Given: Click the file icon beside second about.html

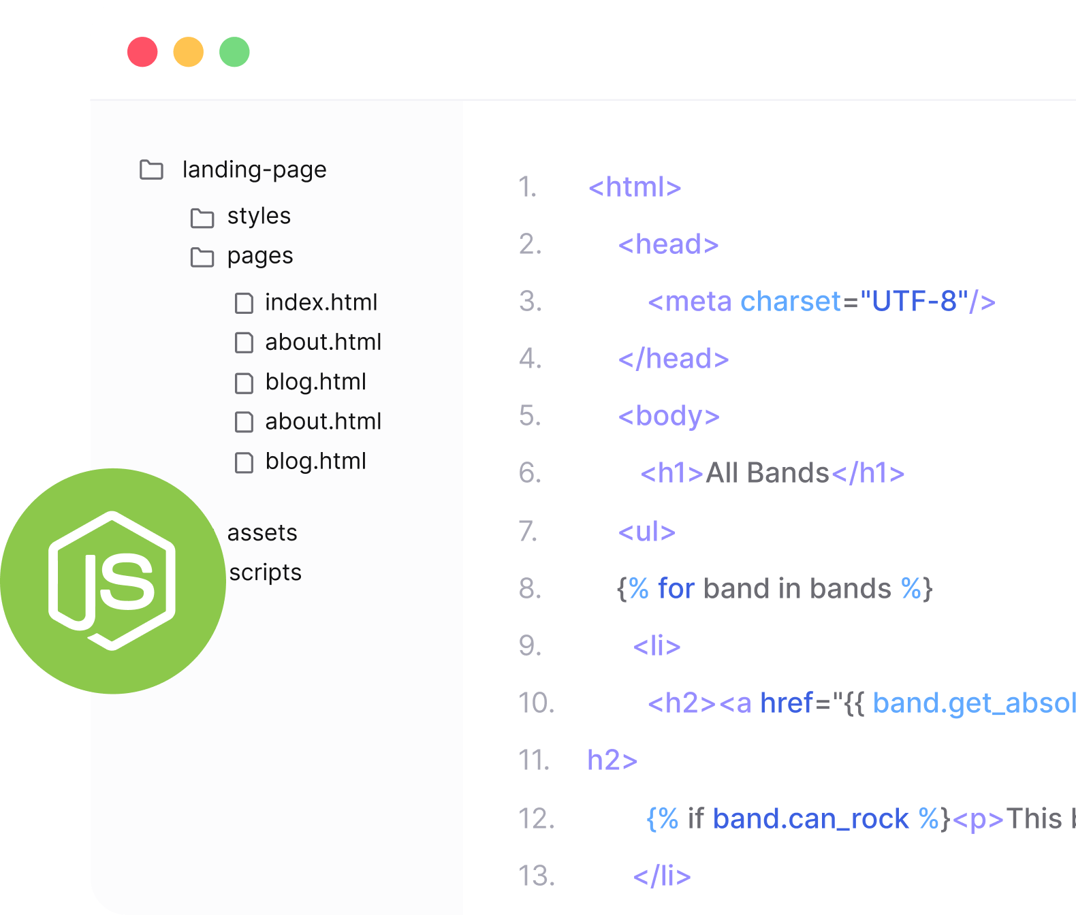Looking at the screenshot, I should pos(244,422).
